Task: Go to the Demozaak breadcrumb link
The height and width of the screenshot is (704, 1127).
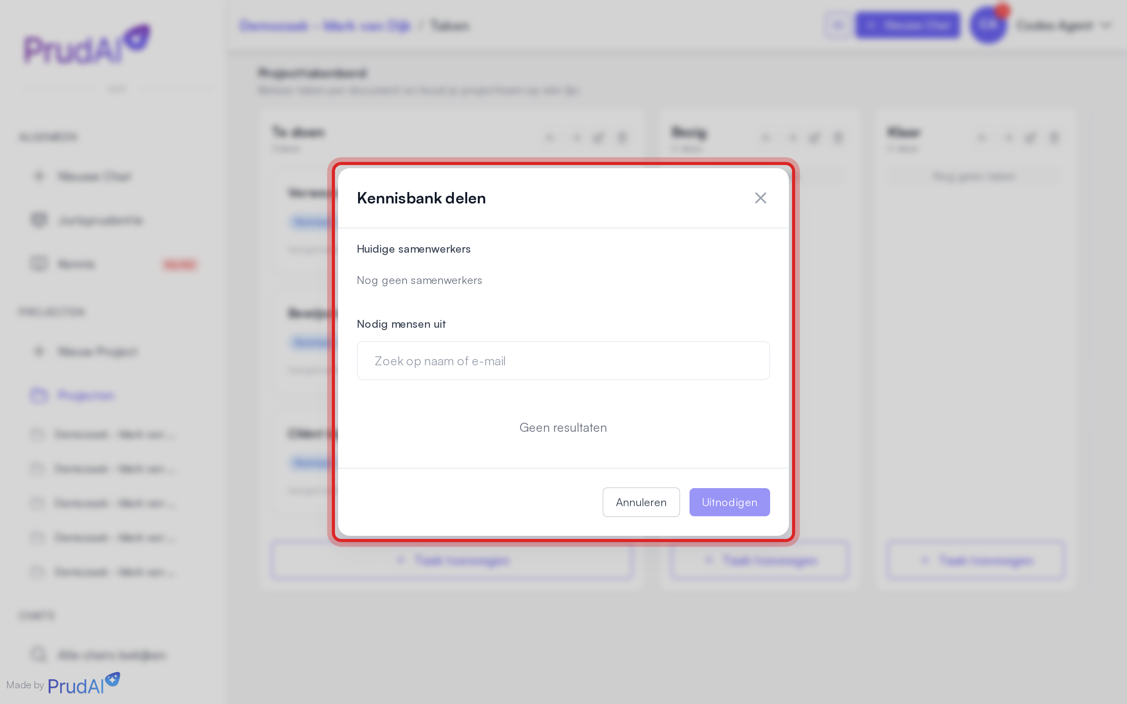Action: (325, 25)
